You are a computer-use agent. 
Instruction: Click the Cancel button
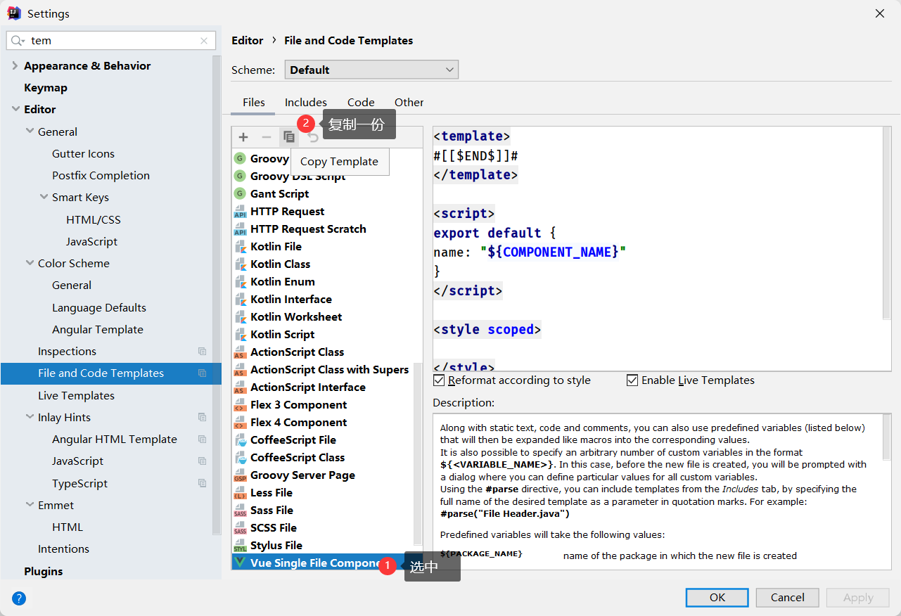tap(787, 598)
